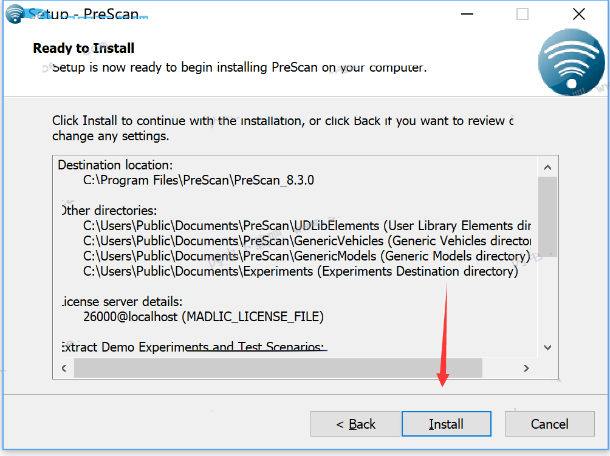Cancel the PreScan setup

549,424
